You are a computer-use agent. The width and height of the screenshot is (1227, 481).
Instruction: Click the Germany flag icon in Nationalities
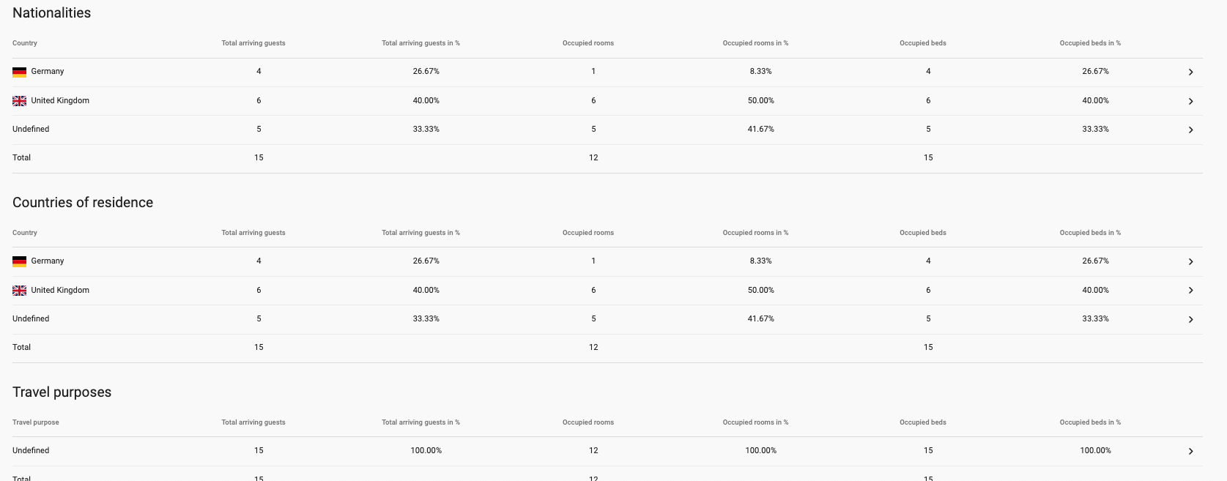pos(20,72)
